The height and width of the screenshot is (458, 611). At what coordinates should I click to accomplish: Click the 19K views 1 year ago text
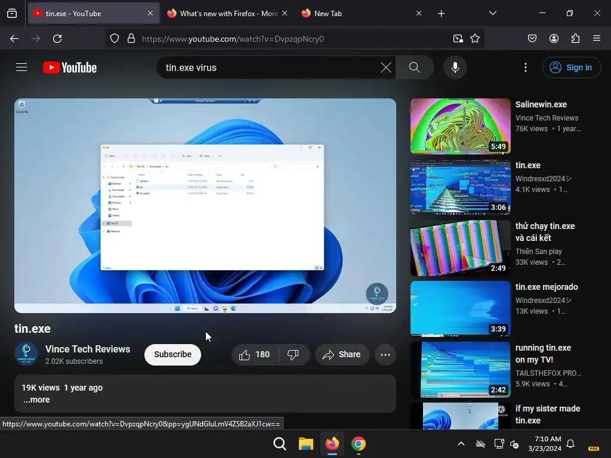62,388
